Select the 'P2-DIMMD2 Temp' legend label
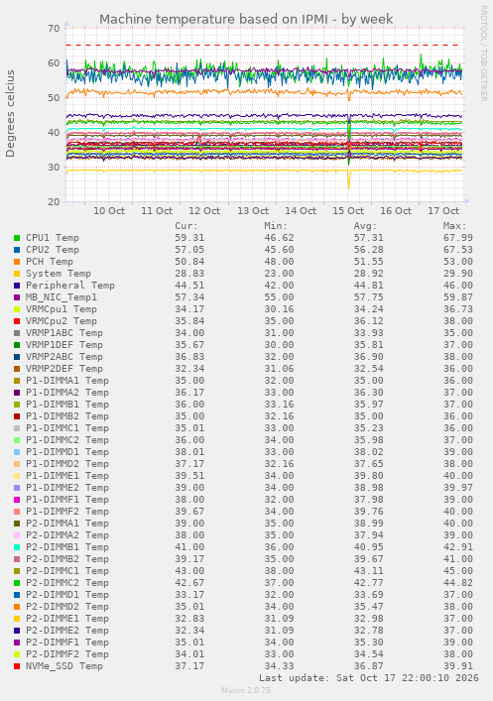Image resolution: width=493 pixels, height=701 pixels. 67,607
